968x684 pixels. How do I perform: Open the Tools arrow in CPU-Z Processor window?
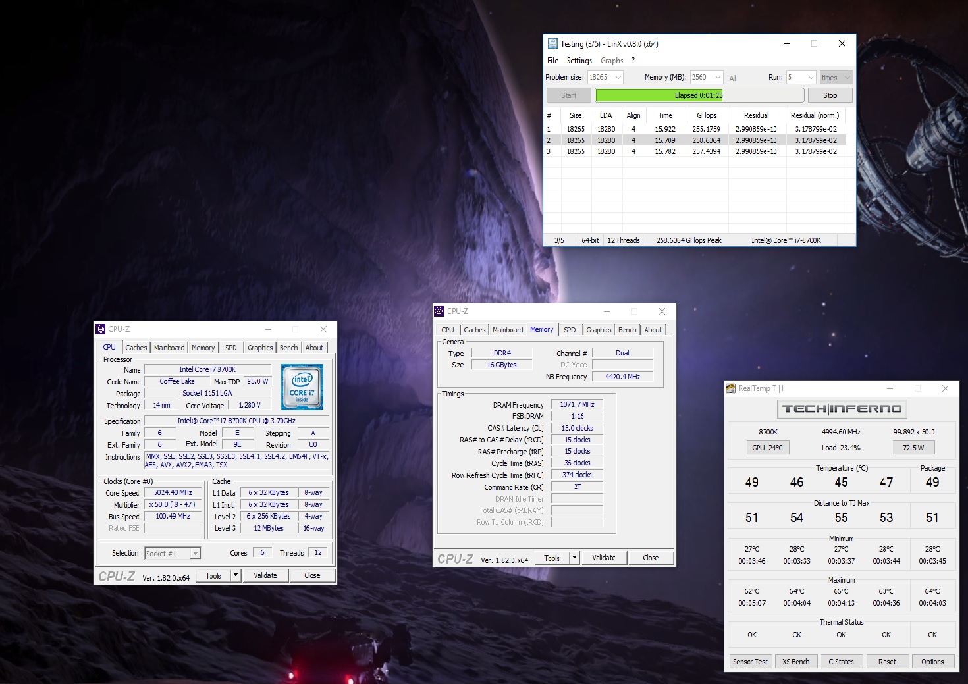tap(235, 575)
